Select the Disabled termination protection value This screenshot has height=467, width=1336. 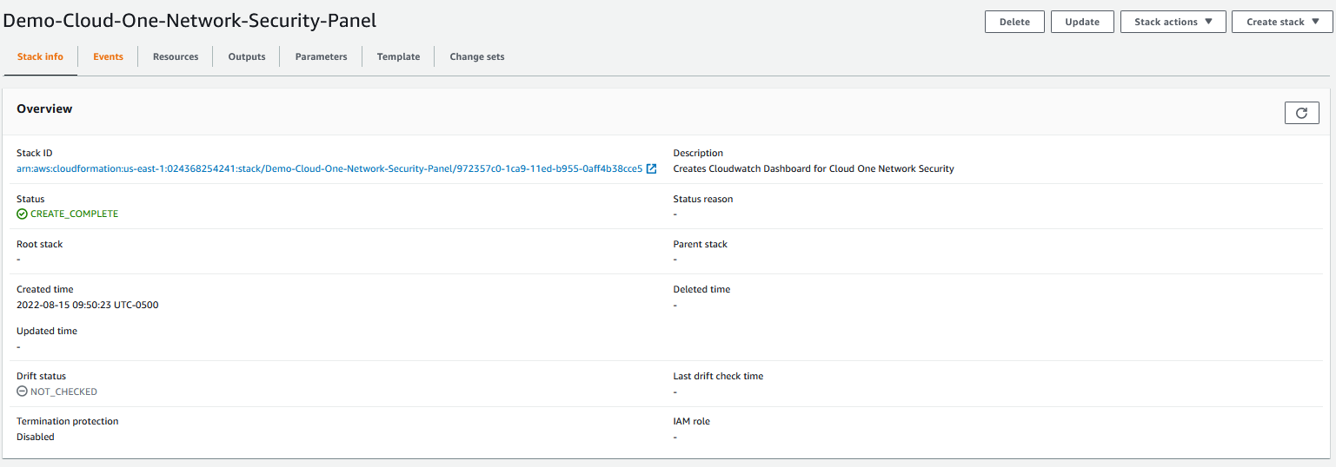(36, 437)
